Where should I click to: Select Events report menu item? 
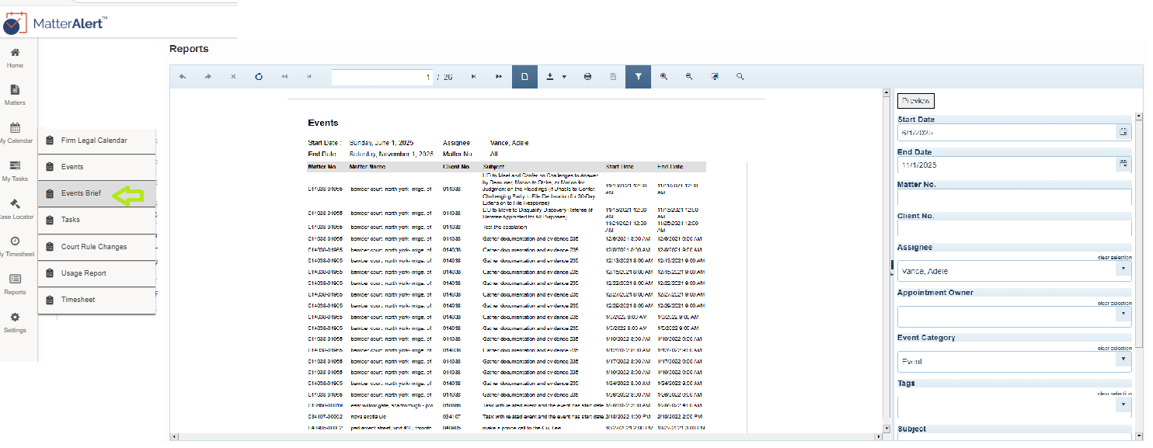point(97,167)
